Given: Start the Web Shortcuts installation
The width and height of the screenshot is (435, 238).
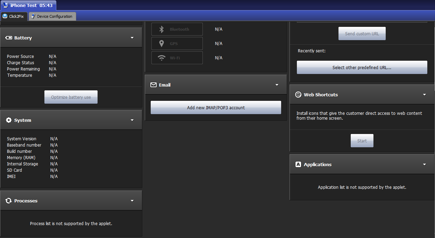Looking at the screenshot, I should pos(362,140).
